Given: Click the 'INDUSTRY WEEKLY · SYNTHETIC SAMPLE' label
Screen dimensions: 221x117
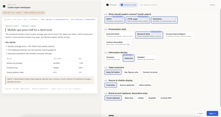Looking at the screenshot, I should pos(21,26).
